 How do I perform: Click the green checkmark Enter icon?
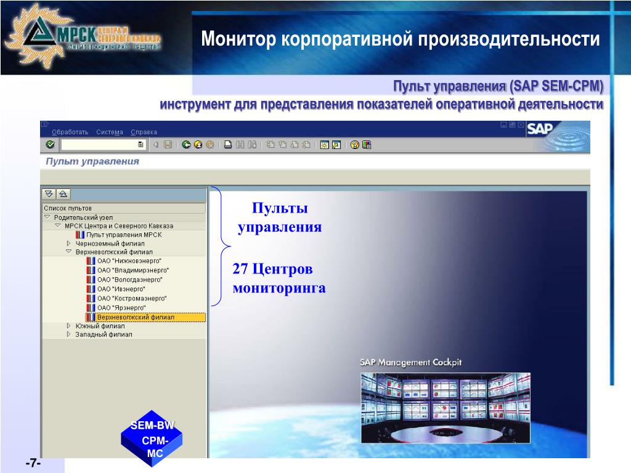(x=51, y=144)
